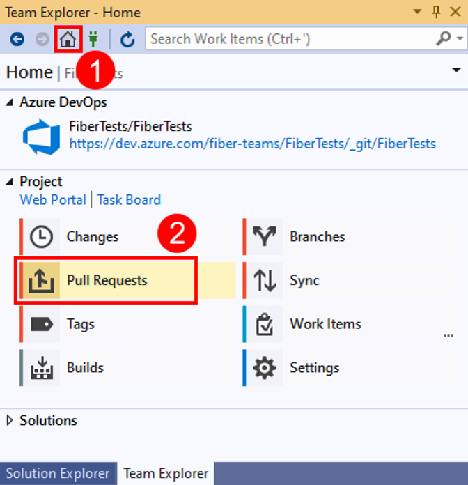Refresh Team Explorer with the refresh icon
468x485 pixels.
click(x=127, y=40)
